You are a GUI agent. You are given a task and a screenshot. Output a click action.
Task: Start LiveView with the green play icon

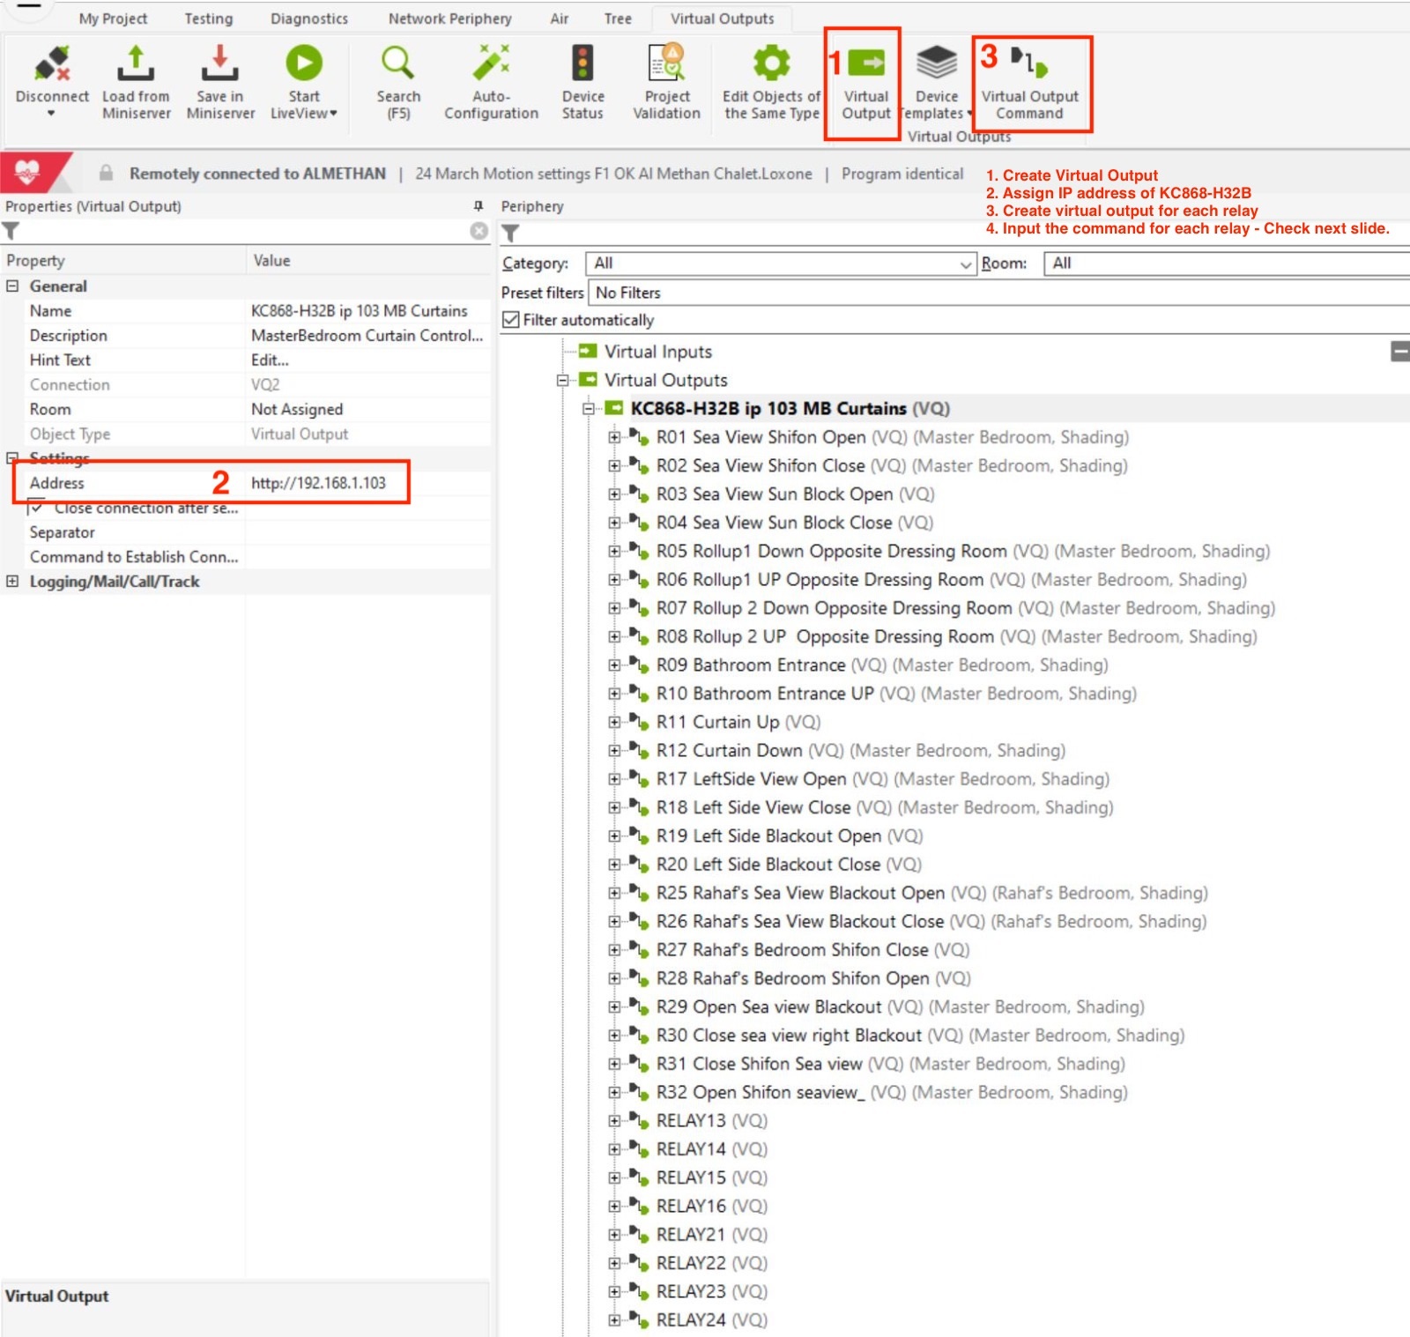point(303,65)
